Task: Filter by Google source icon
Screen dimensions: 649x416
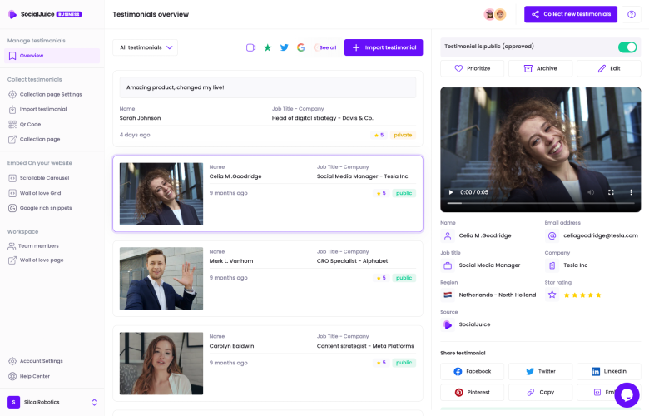Action: (x=301, y=47)
